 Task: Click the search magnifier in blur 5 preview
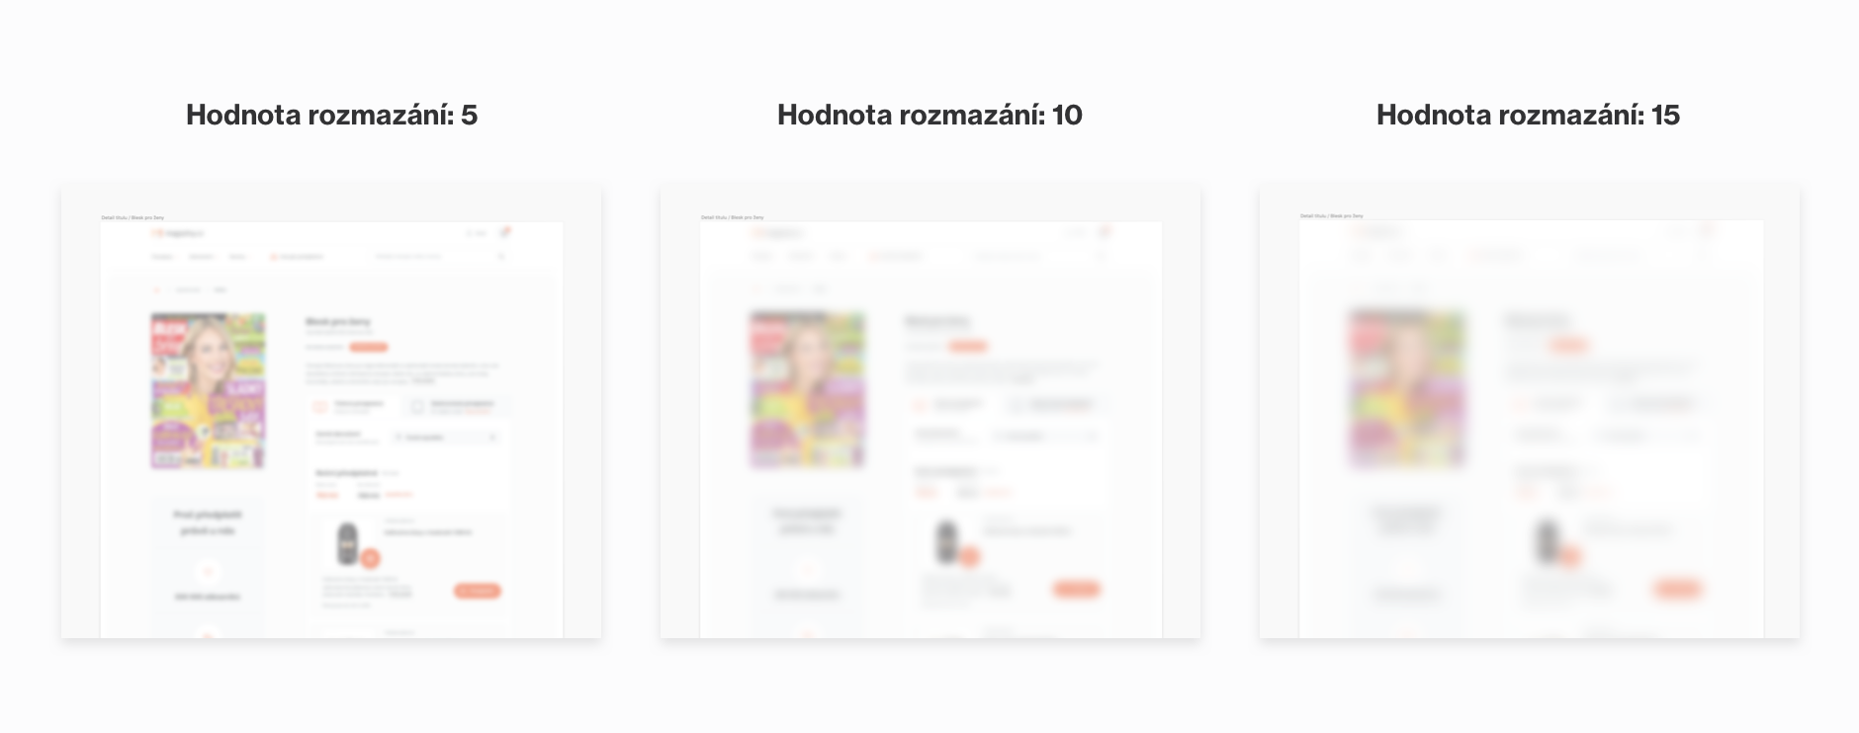coord(501,256)
